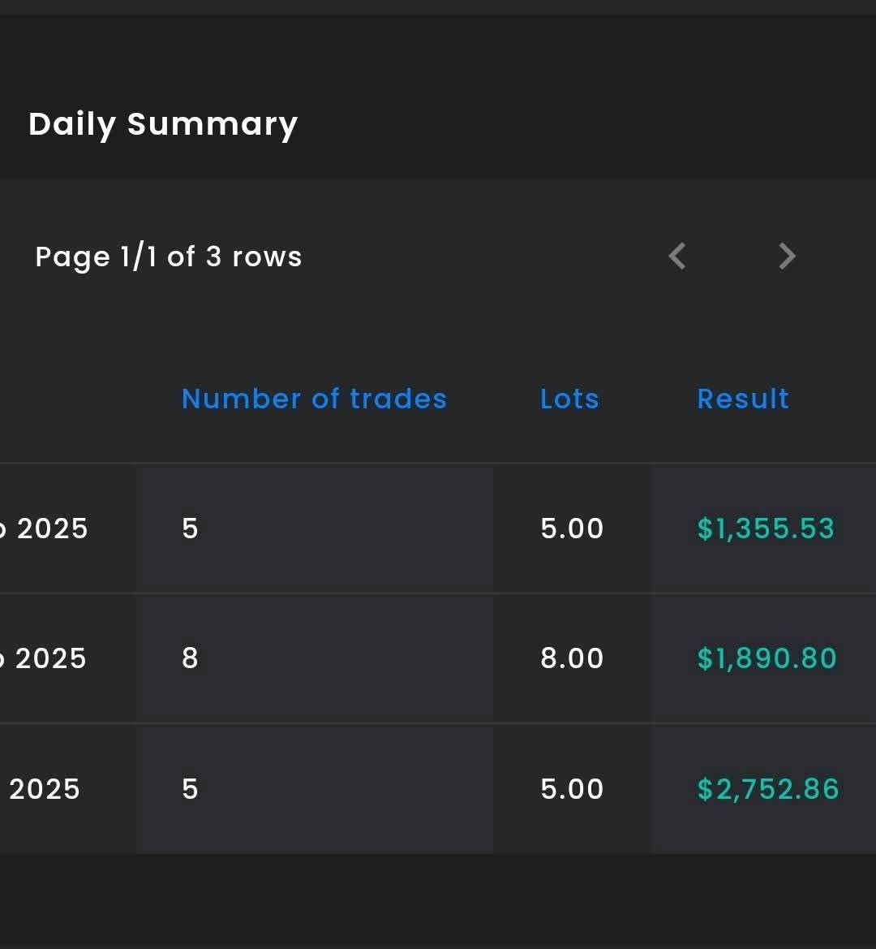This screenshot has height=949, width=876.
Task: Select the $1,890.80 result value
Action: (x=766, y=658)
